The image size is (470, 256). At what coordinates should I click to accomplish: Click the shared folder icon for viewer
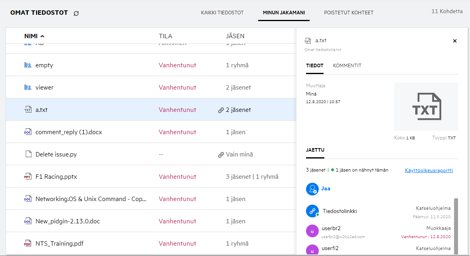[28, 88]
